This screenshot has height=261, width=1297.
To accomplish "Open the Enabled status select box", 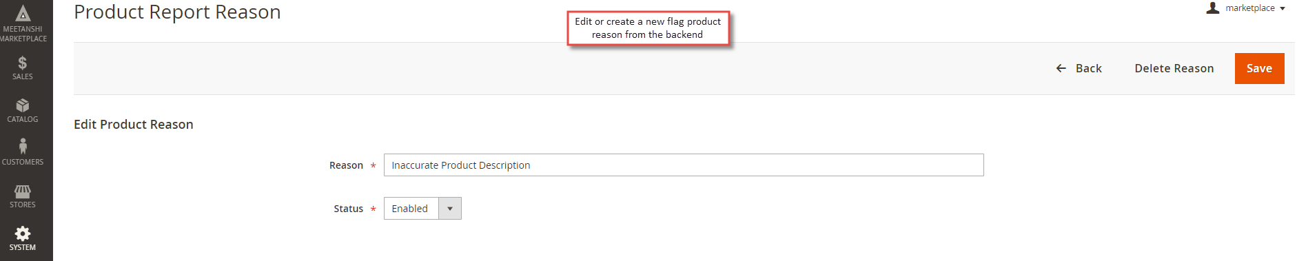I will (422, 209).
